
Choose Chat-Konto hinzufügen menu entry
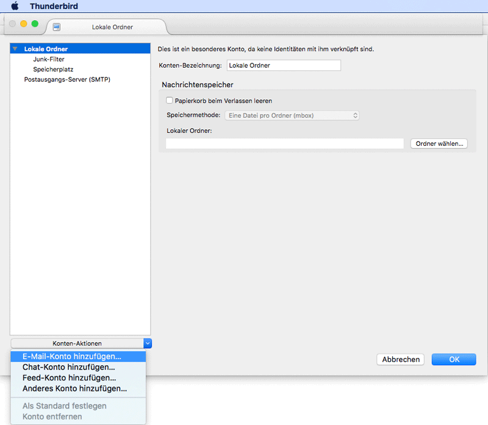coord(68,367)
